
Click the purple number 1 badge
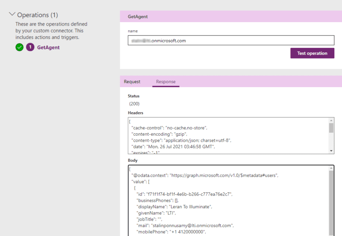tap(30, 47)
